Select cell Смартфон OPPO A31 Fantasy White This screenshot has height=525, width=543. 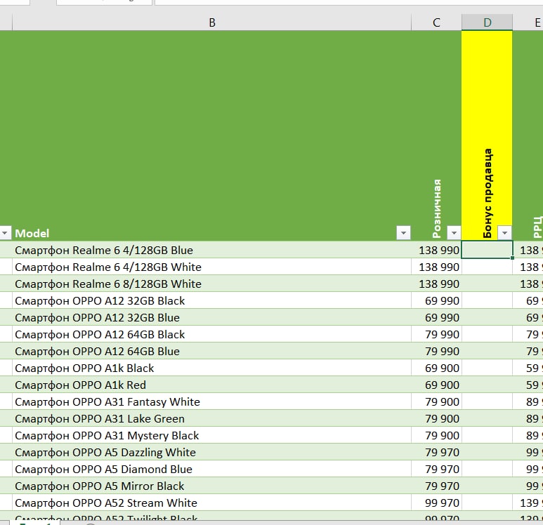tap(211, 401)
